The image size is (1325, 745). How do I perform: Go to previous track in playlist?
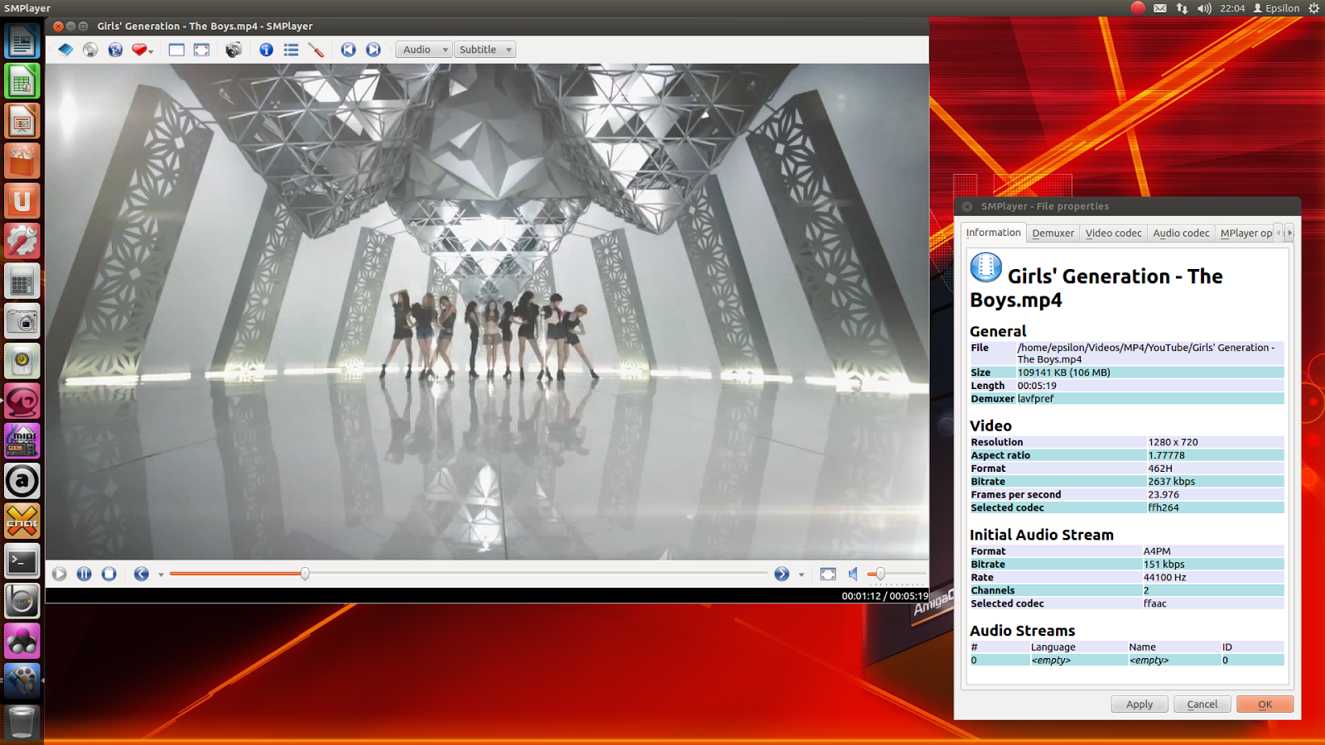coord(349,50)
